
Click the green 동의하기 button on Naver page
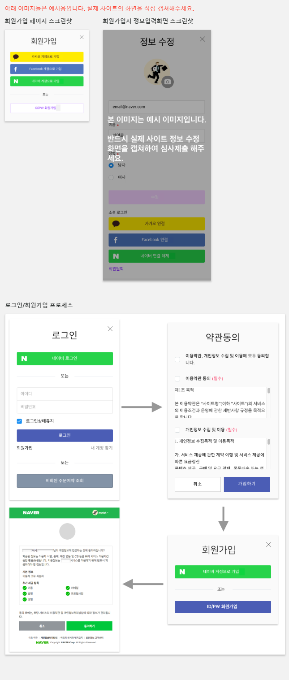[89, 626]
